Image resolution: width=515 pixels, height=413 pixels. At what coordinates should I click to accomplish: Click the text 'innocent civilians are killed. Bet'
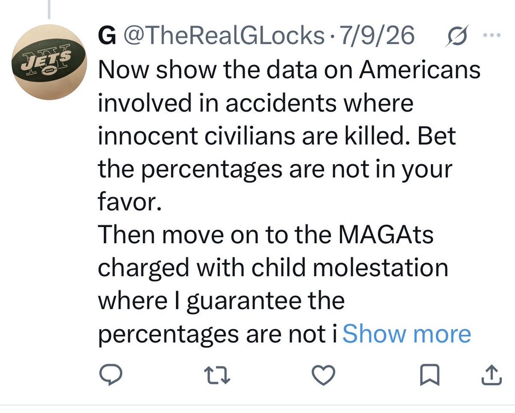point(277,136)
